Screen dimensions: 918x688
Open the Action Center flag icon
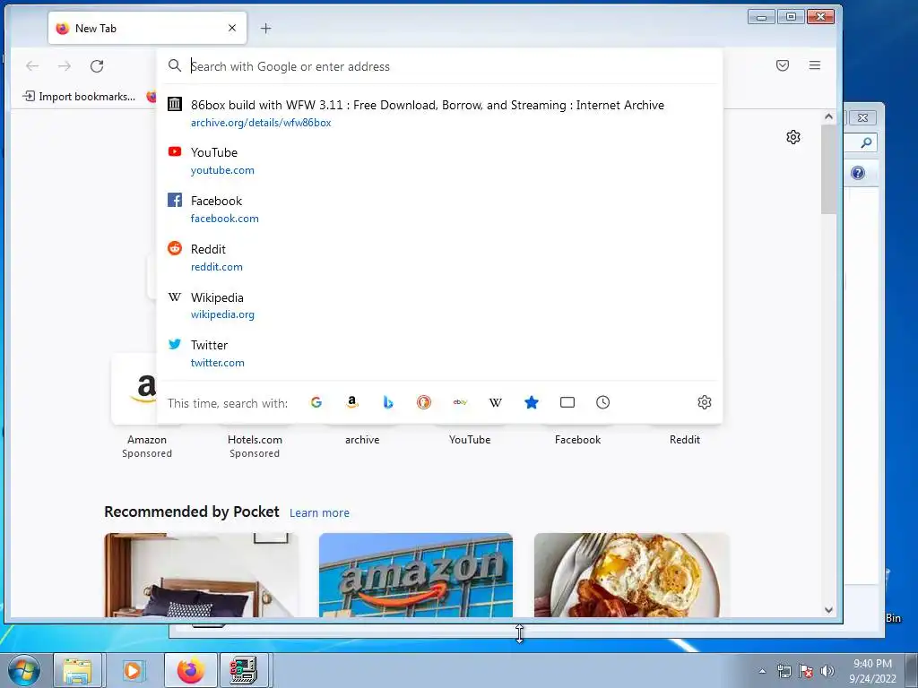(x=806, y=671)
